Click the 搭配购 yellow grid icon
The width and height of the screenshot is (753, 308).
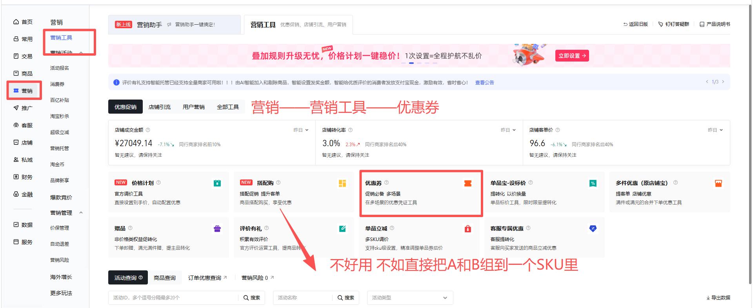(342, 183)
